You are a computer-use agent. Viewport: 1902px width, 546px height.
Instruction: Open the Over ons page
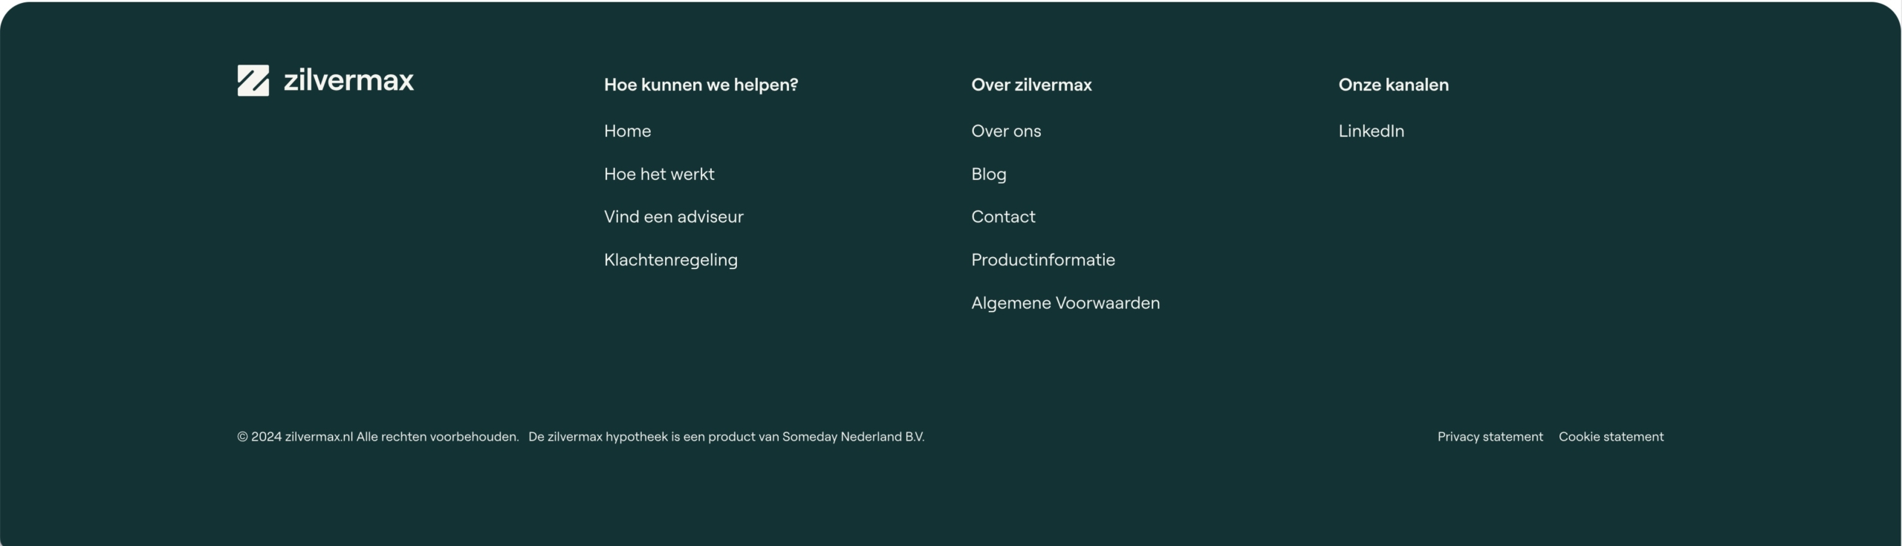click(x=1006, y=131)
